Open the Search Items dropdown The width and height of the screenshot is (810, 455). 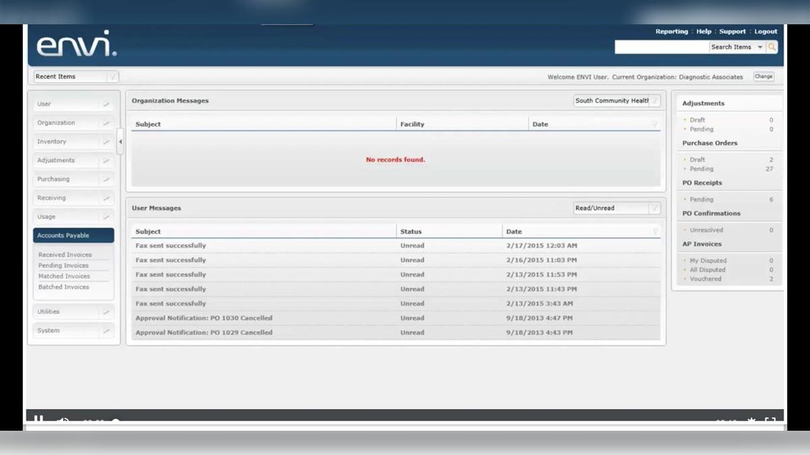(x=760, y=47)
